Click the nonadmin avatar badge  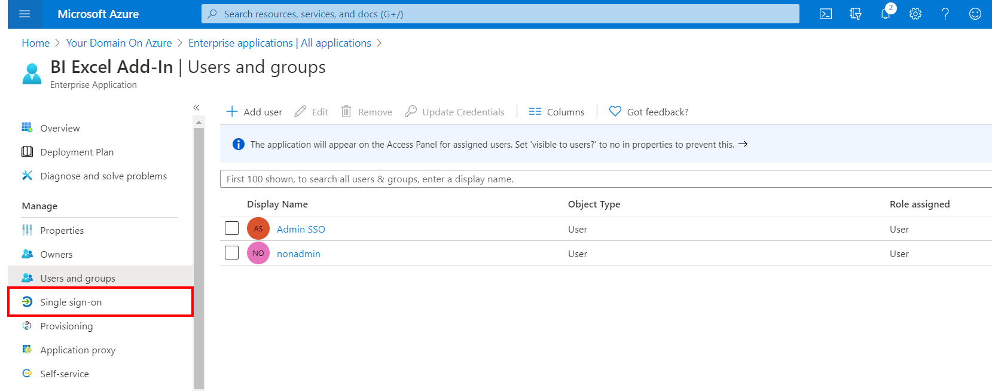[x=258, y=253]
